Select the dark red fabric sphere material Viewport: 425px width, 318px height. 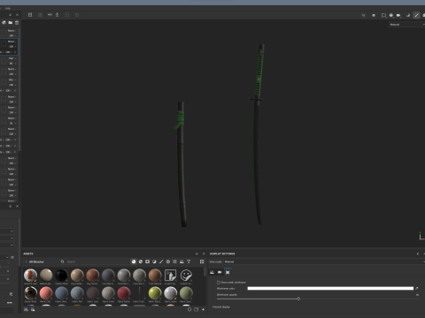pos(124,293)
